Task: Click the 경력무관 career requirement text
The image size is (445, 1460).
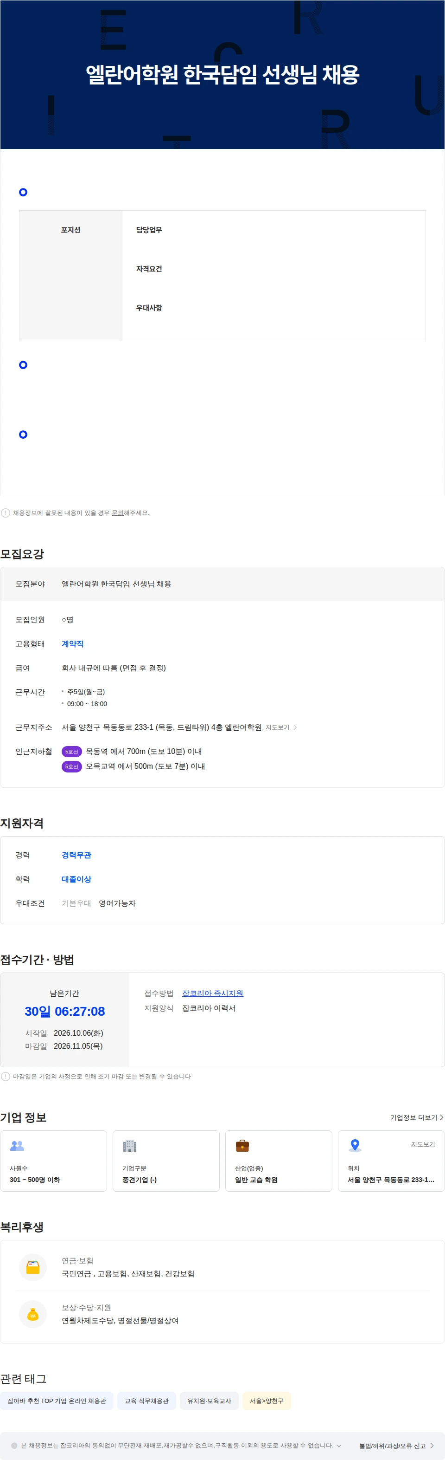Action: click(76, 855)
